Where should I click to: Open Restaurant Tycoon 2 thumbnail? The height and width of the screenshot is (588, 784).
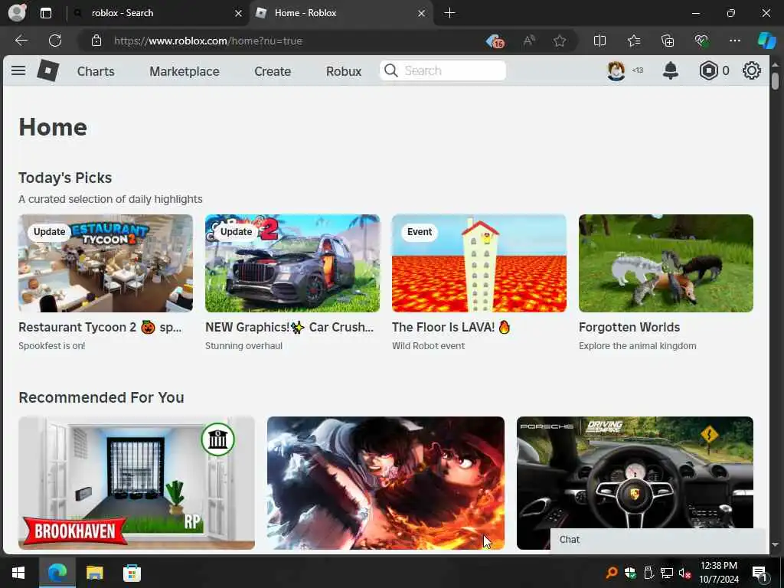click(x=106, y=263)
